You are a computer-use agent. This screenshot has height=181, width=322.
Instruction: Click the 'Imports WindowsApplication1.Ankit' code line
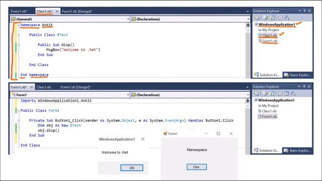[56, 101]
